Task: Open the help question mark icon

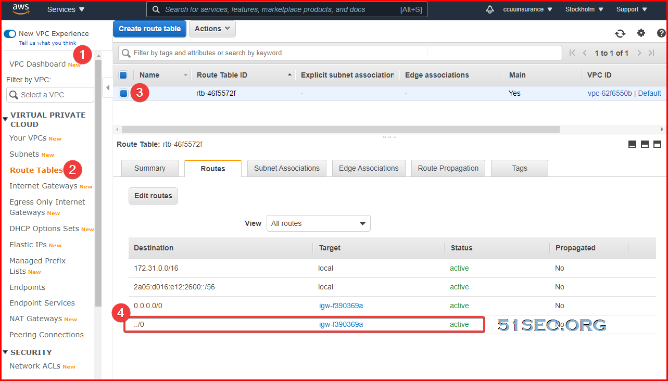Action: click(661, 33)
